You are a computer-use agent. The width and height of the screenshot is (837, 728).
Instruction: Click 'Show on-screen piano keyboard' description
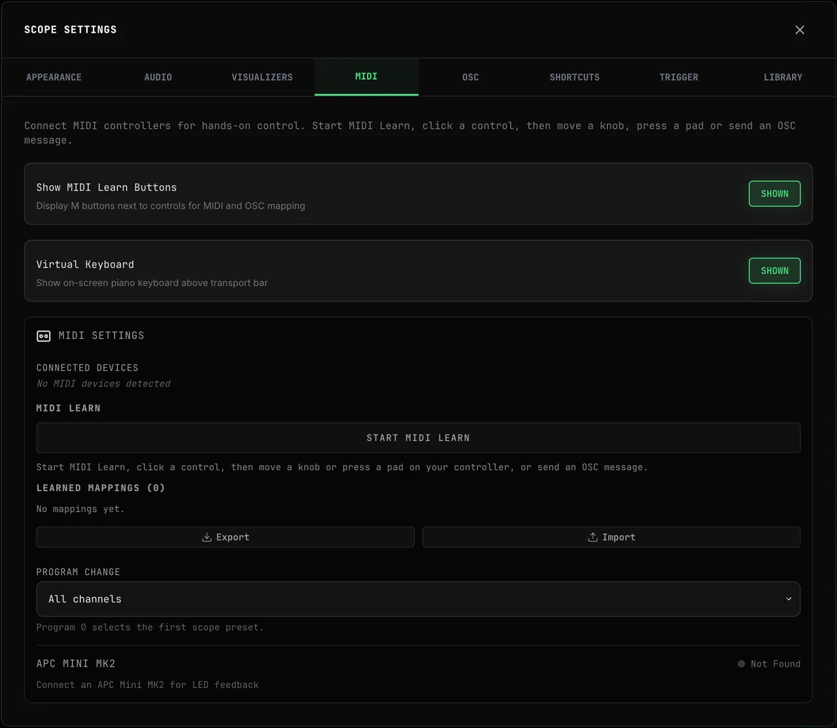click(x=152, y=283)
